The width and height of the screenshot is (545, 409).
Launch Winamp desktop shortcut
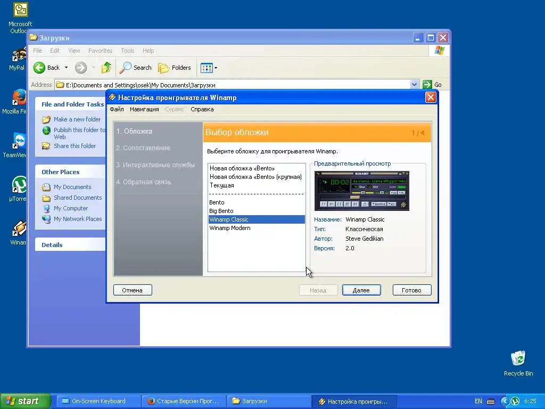[19, 233]
